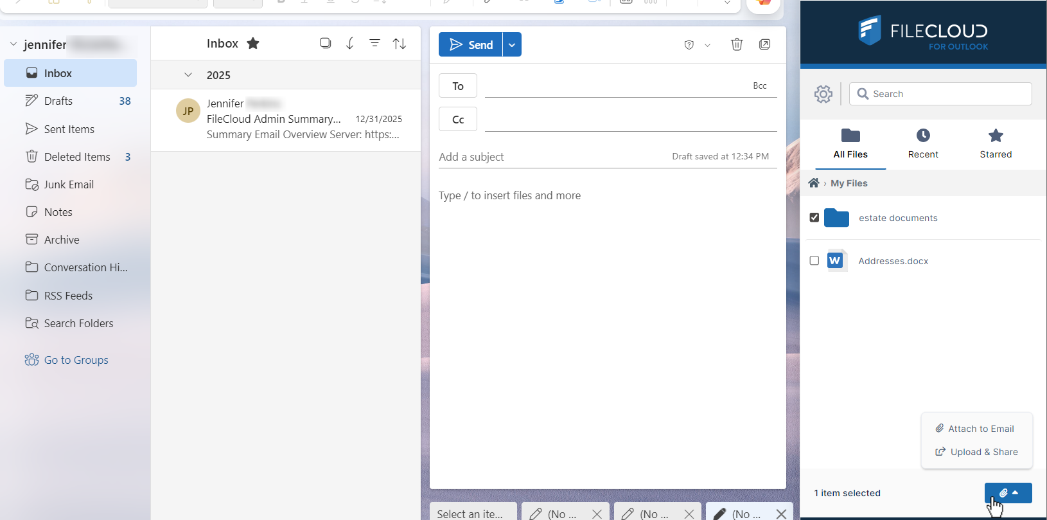Click the sort order arrows icon
Image resolution: width=1047 pixels, height=520 pixels.
[x=400, y=44]
